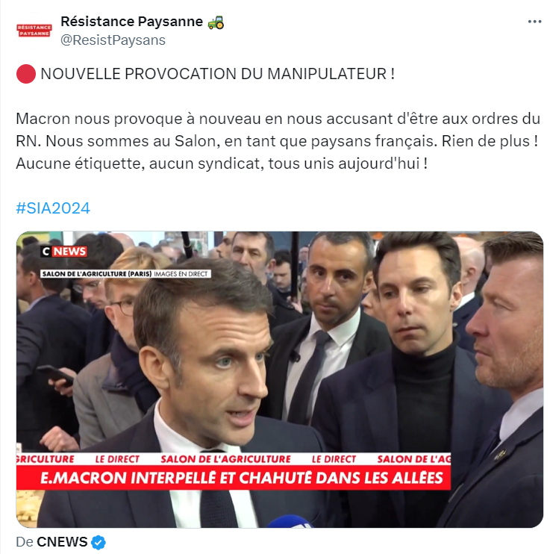Click the blue microphone at the bottom of the video
The height and width of the screenshot is (554, 550).
pos(289,521)
